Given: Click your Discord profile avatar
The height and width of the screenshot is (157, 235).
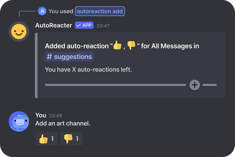Looking at the screenshot, I should pyautogui.click(x=19, y=121).
